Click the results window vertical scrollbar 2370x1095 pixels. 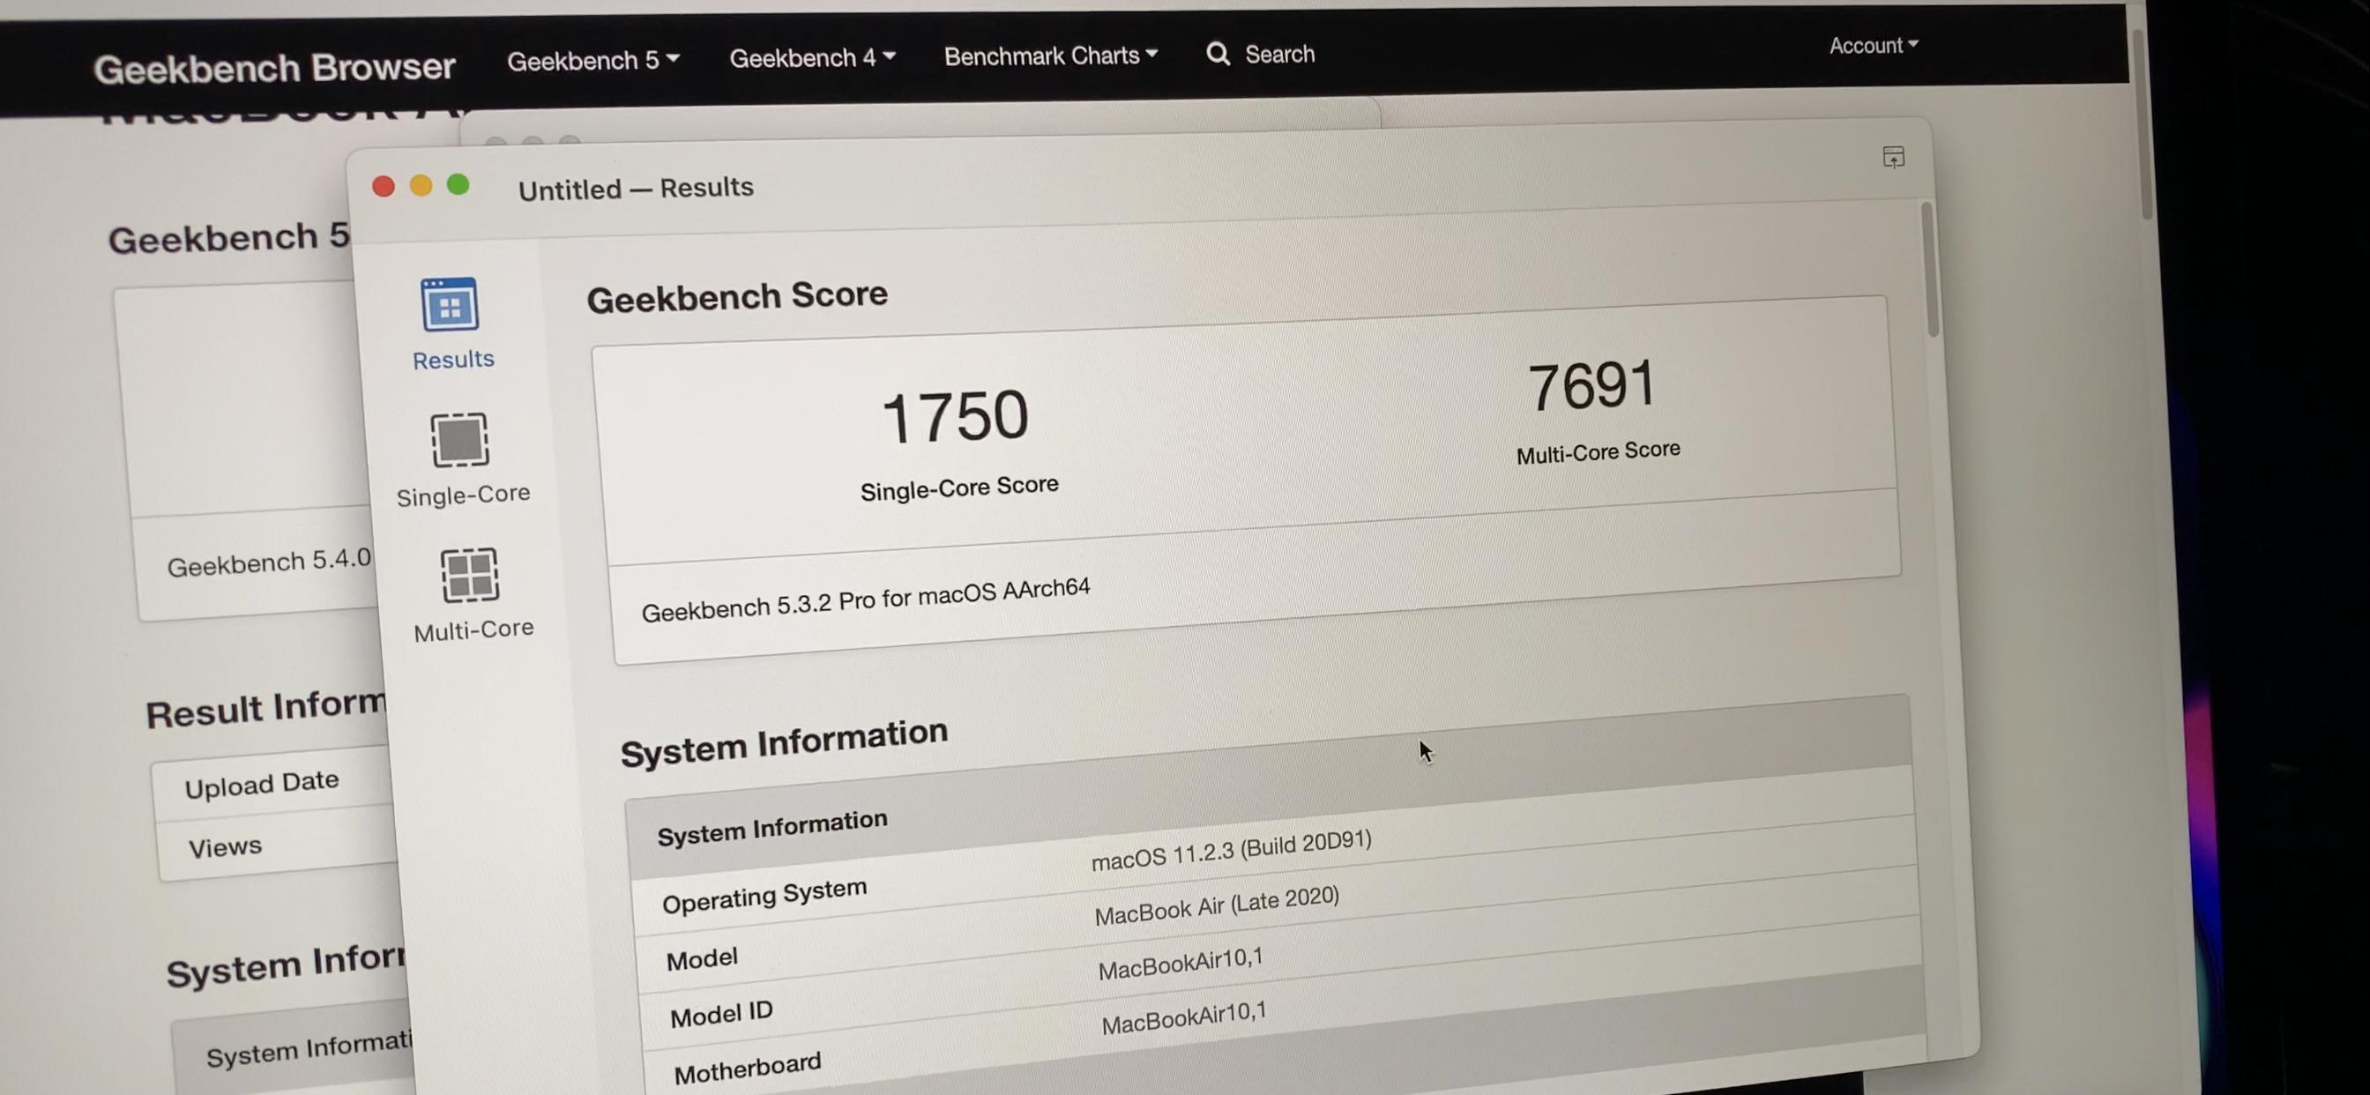[1929, 272]
